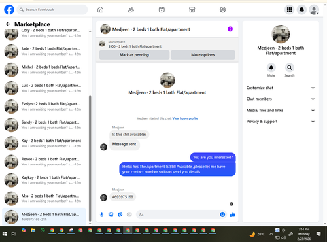This screenshot has width=327, height=242.
Task: Open the Kaykay conversation
Action: (x=44, y=180)
